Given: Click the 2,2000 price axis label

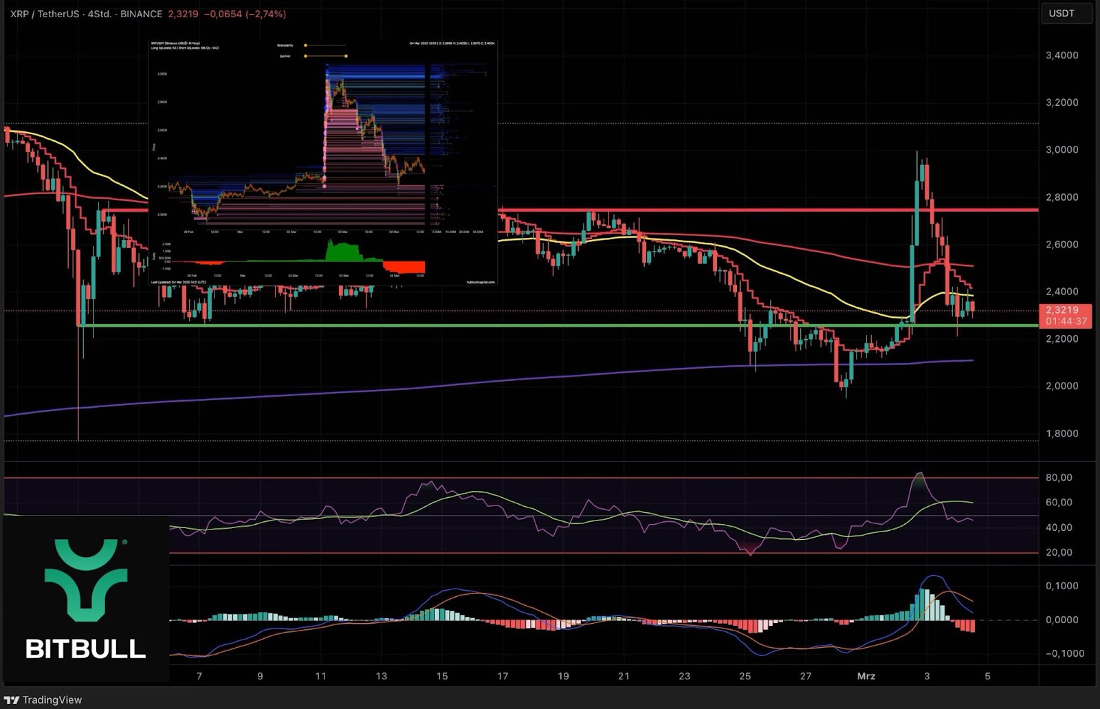Looking at the screenshot, I should pyautogui.click(x=1061, y=339).
